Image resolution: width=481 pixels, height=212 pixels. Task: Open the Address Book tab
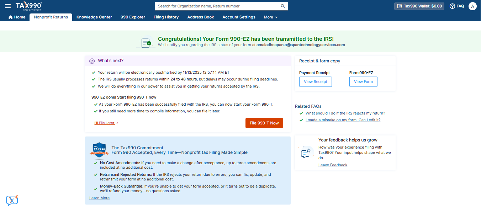click(201, 17)
